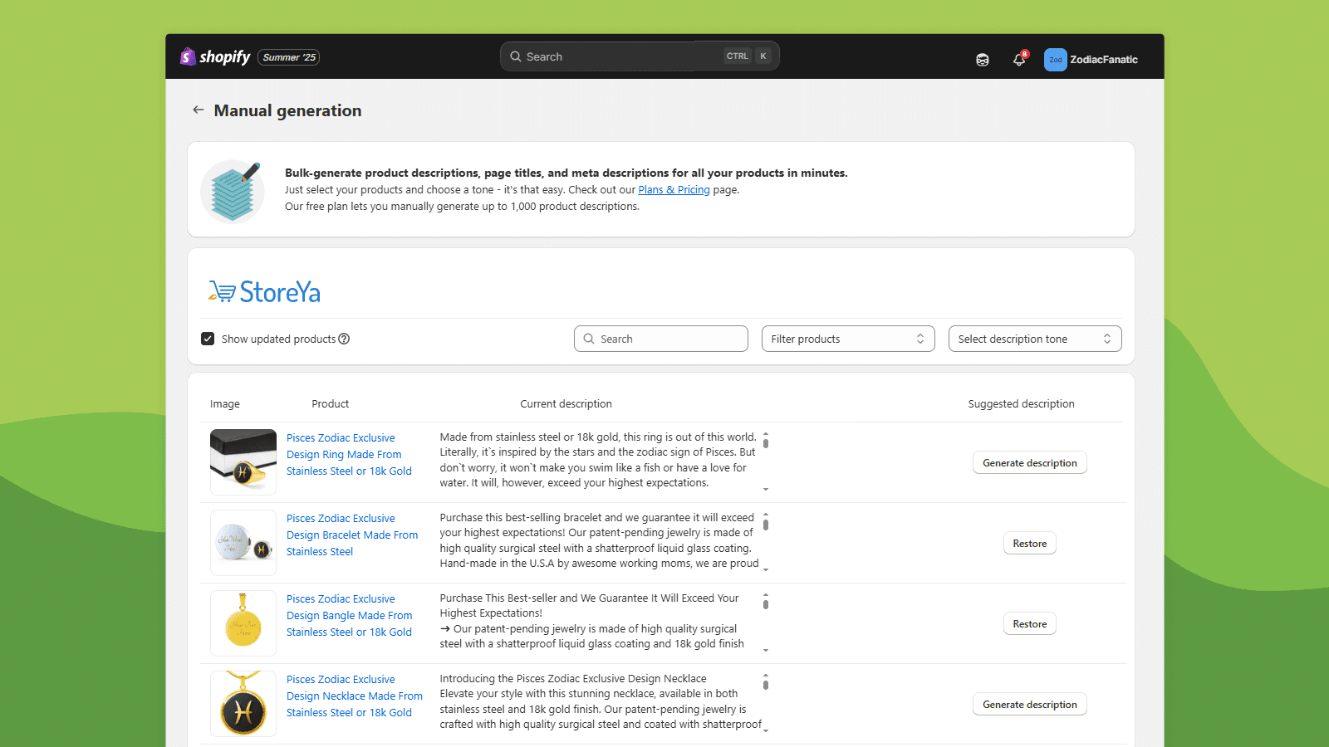
Task: Open the Pisces Zodiac Necklace product link
Action: point(354,696)
